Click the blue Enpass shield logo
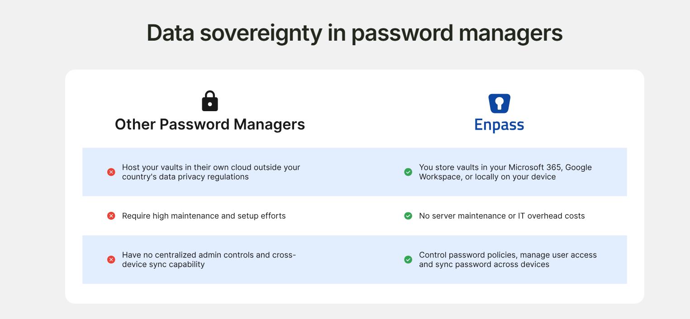Image resolution: width=690 pixels, height=319 pixels. [499, 103]
